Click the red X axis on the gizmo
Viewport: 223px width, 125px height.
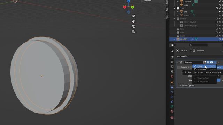(125, 7)
